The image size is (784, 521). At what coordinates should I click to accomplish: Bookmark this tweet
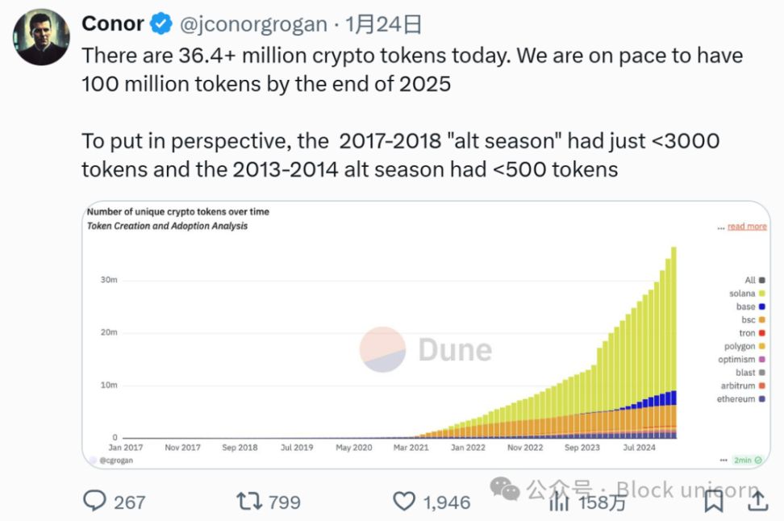[713, 501]
